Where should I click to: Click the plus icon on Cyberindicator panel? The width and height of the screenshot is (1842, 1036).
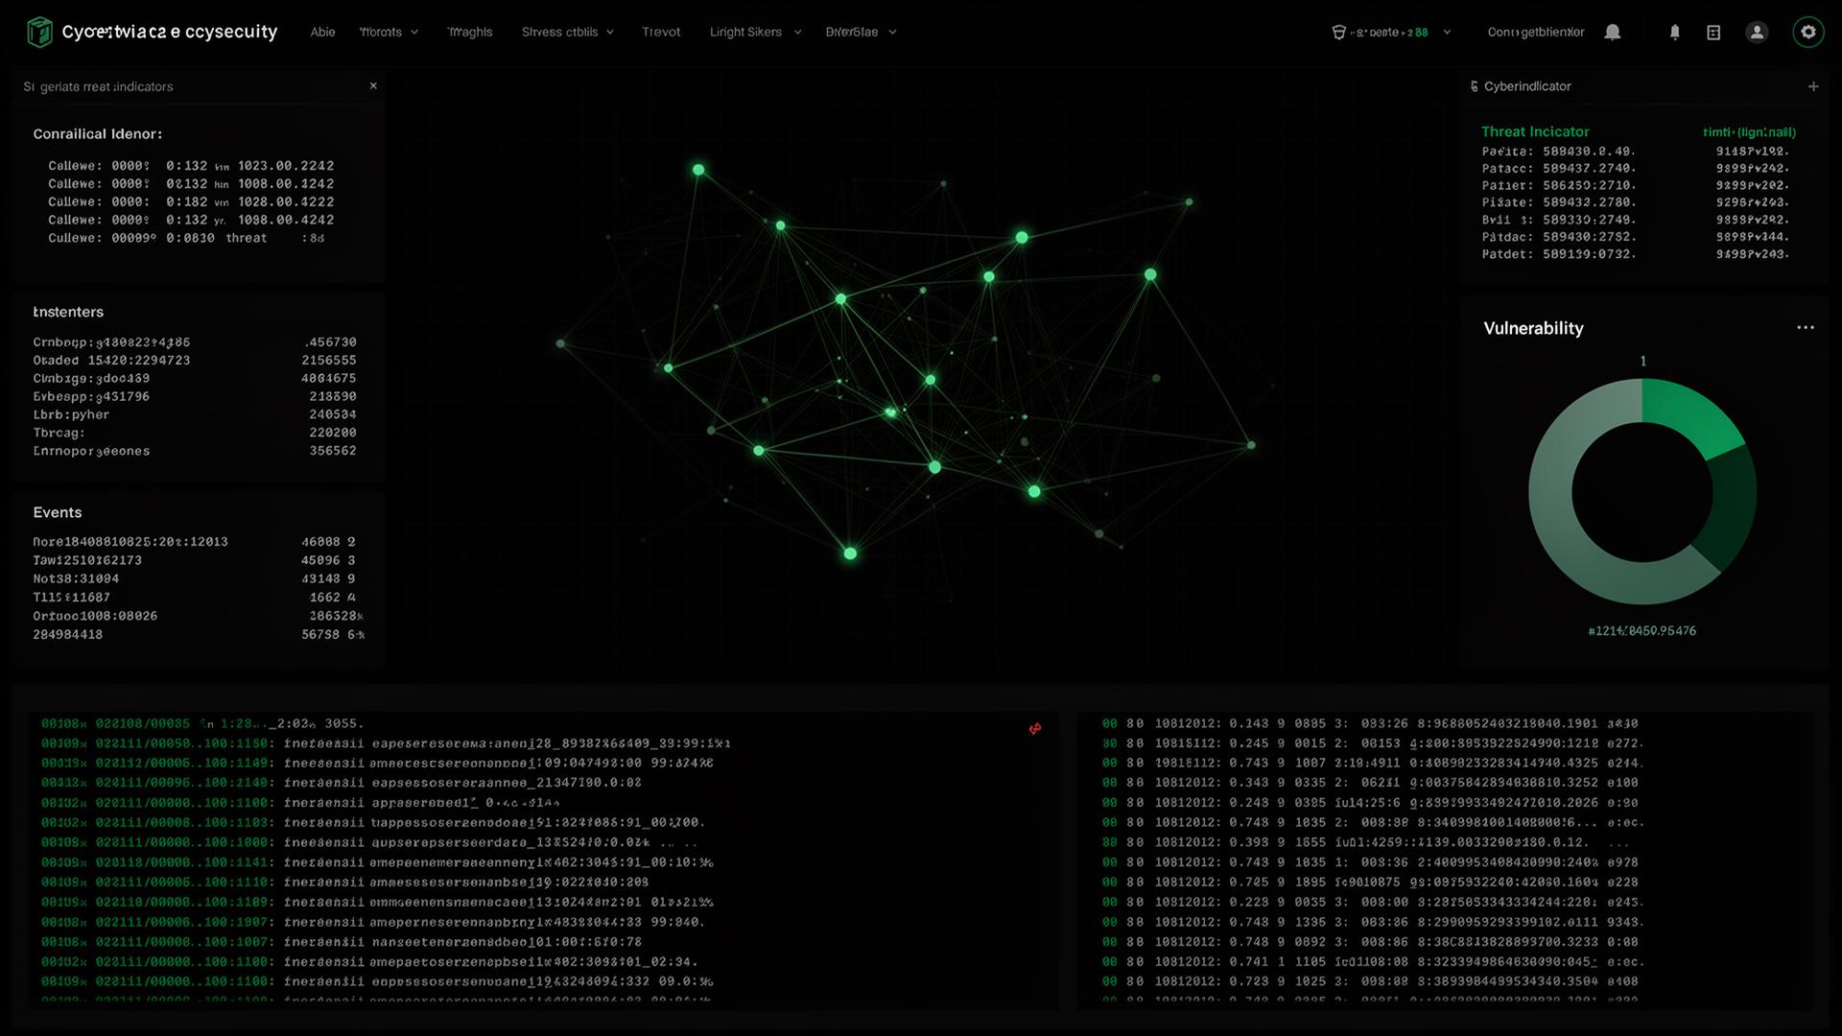(1812, 86)
